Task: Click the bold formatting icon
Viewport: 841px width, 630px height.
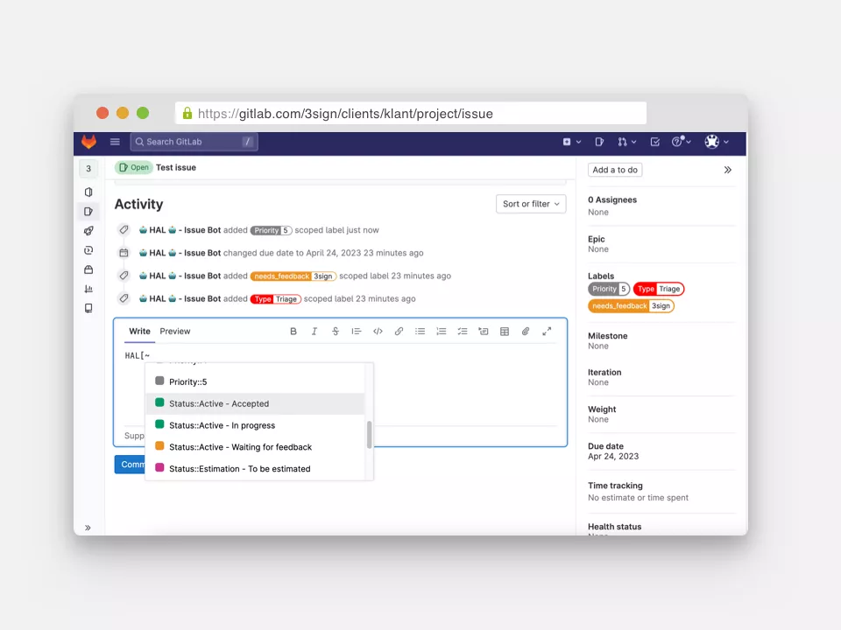Action: 293,332
